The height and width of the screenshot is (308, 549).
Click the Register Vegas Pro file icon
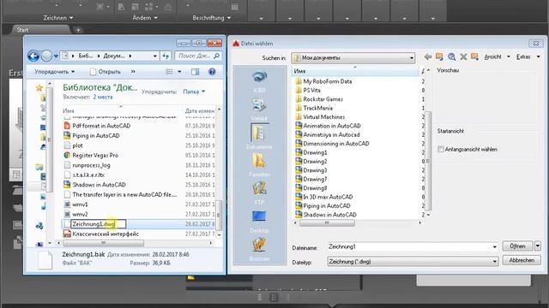point(67,155)
